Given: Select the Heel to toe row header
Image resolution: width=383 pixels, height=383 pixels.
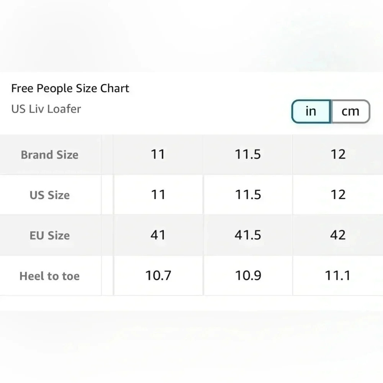Looking at the screenshot, I should [x=49, y=276].
